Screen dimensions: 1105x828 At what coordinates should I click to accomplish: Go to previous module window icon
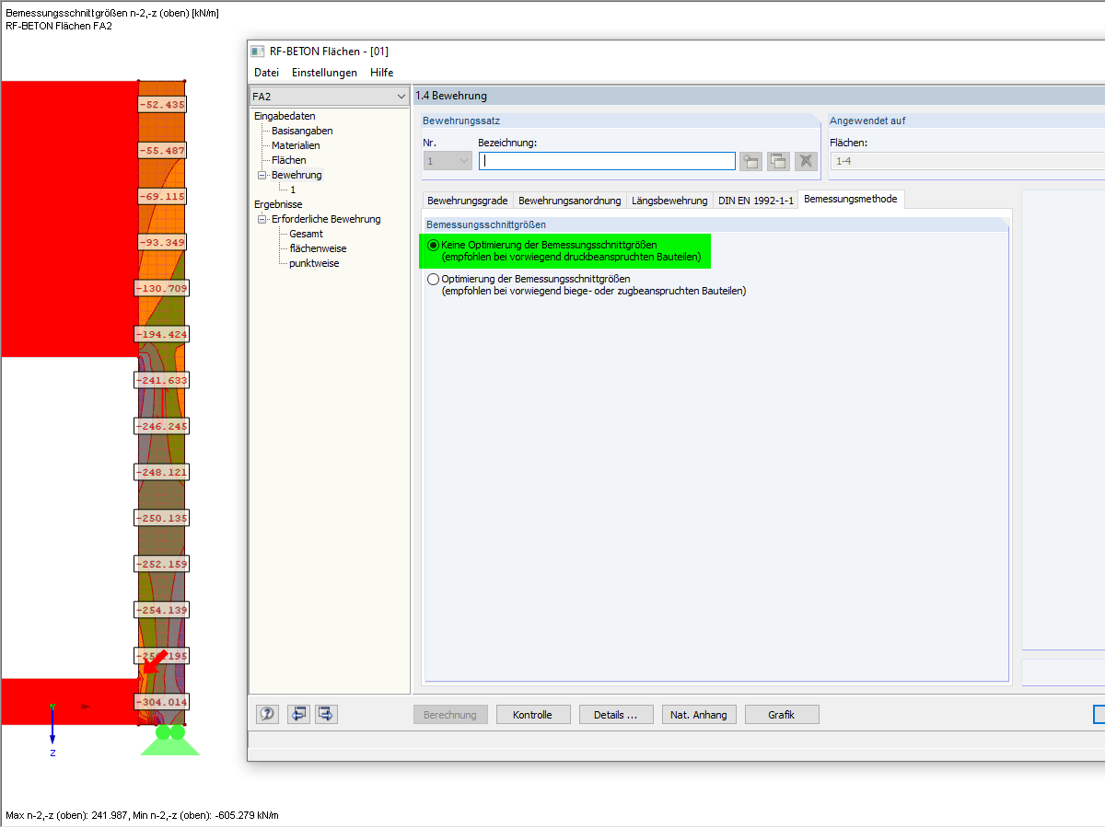(298, 714)
